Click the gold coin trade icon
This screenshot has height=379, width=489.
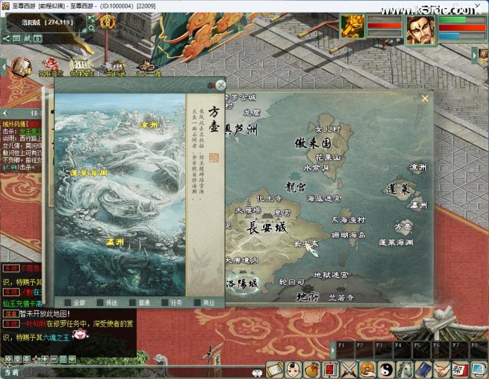point(368,370)
